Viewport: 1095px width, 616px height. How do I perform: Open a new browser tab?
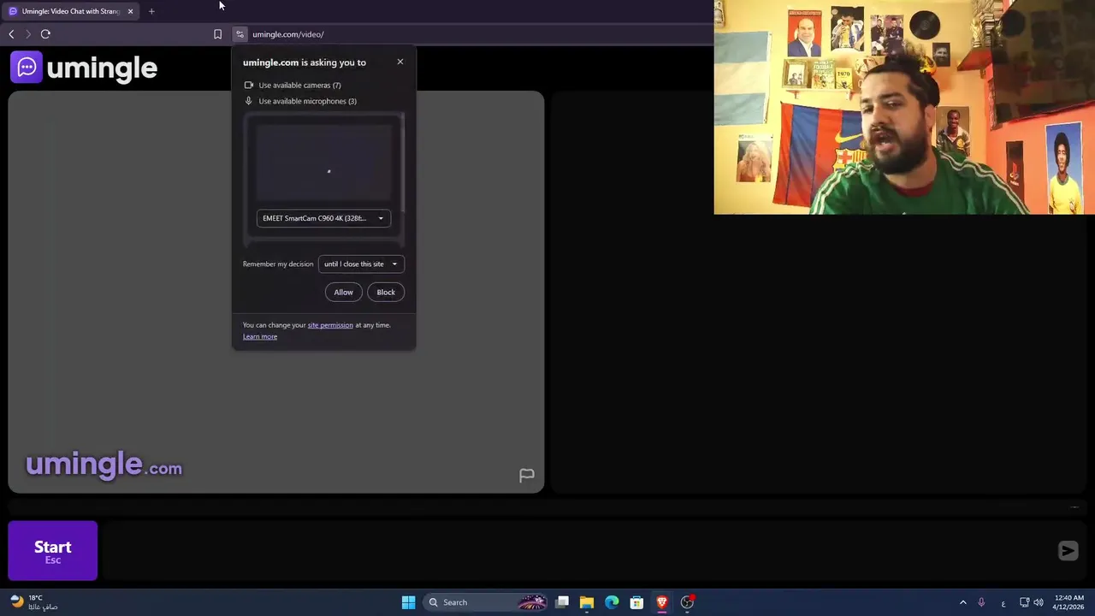(x=151, y=11)
